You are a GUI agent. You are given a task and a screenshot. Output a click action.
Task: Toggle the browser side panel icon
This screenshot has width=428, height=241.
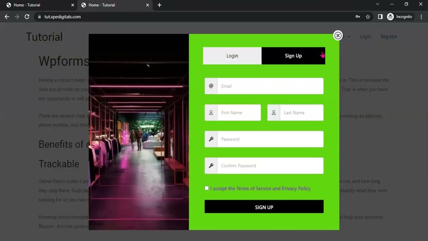380,17
